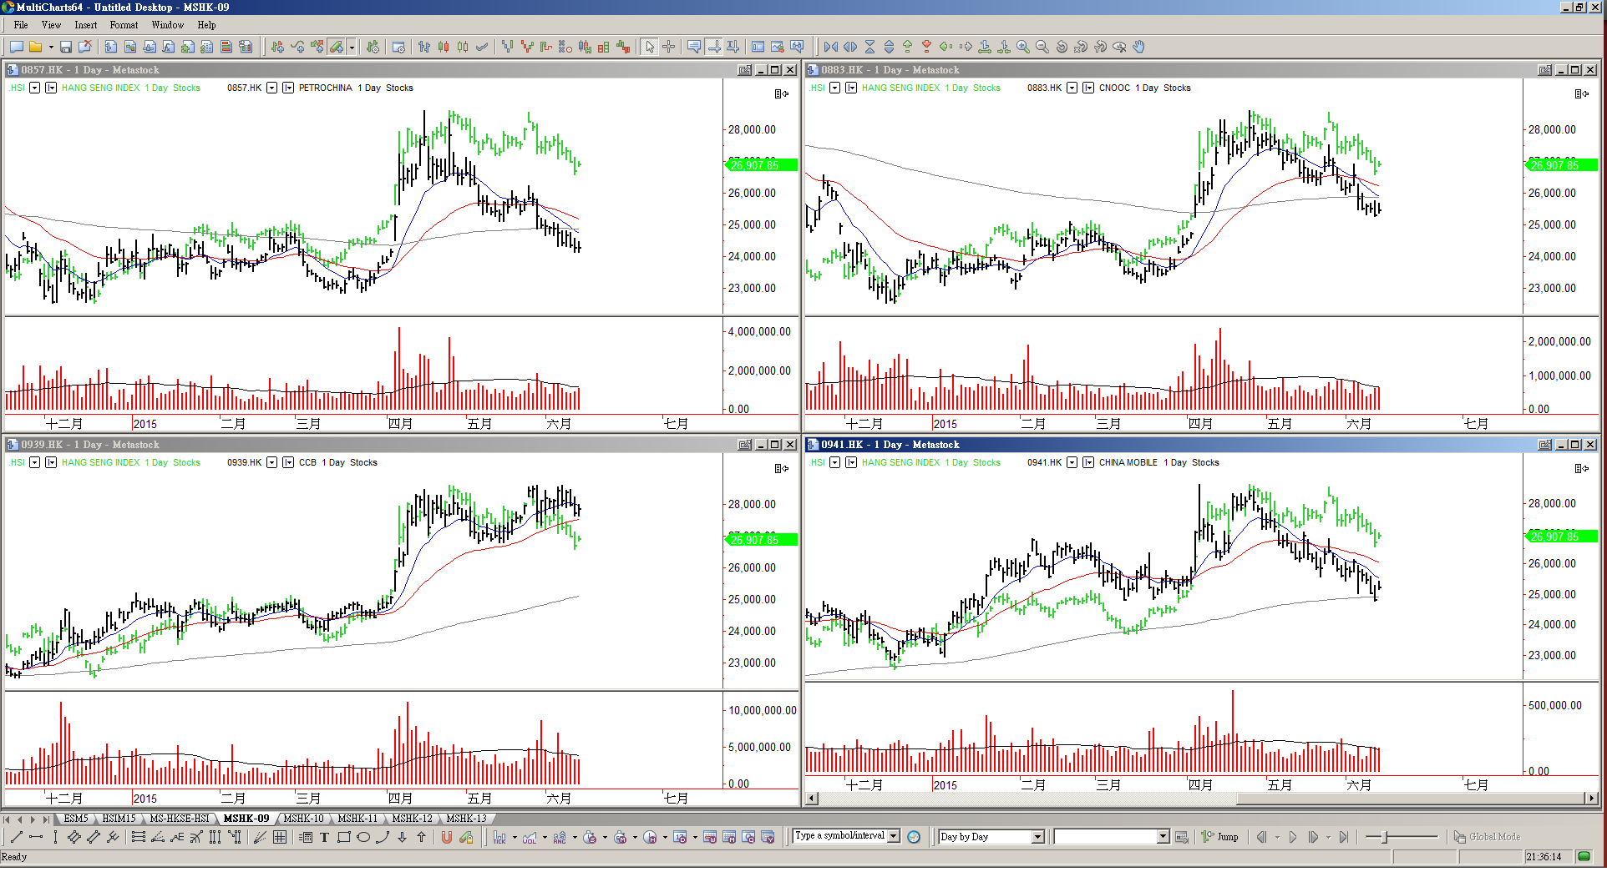Click the Save workspace icon

point(66,48)
